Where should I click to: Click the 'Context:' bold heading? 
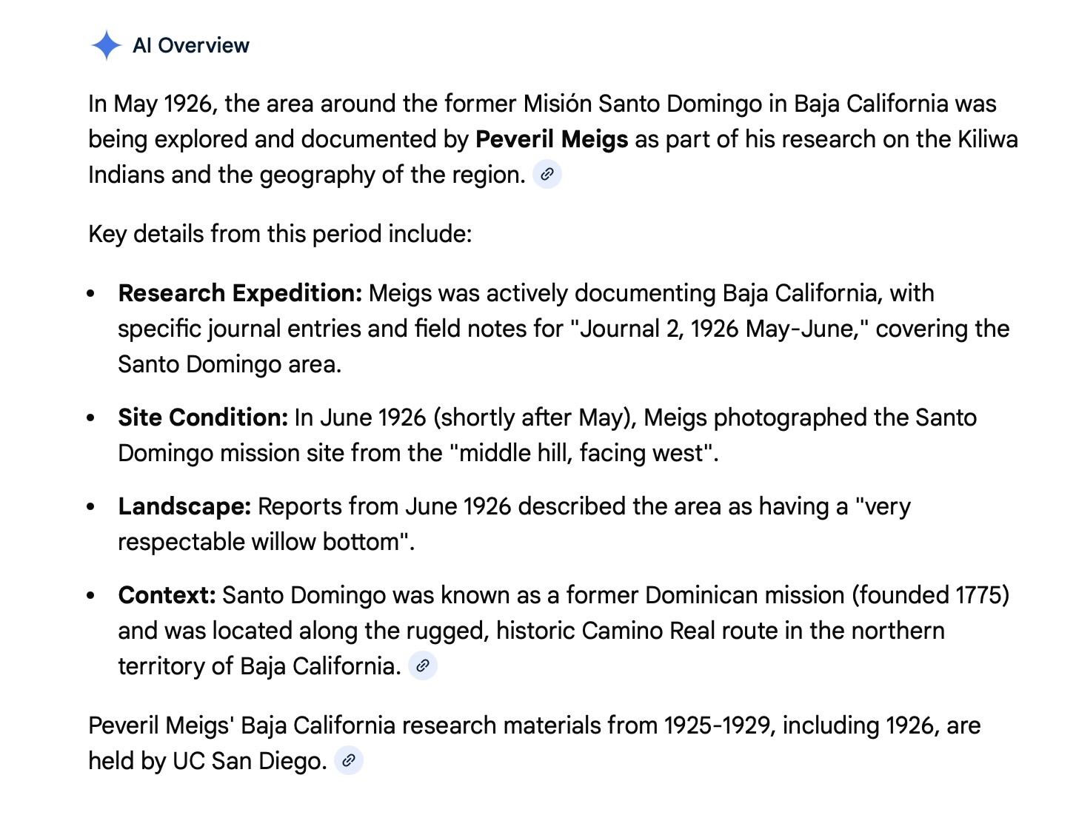167,595
